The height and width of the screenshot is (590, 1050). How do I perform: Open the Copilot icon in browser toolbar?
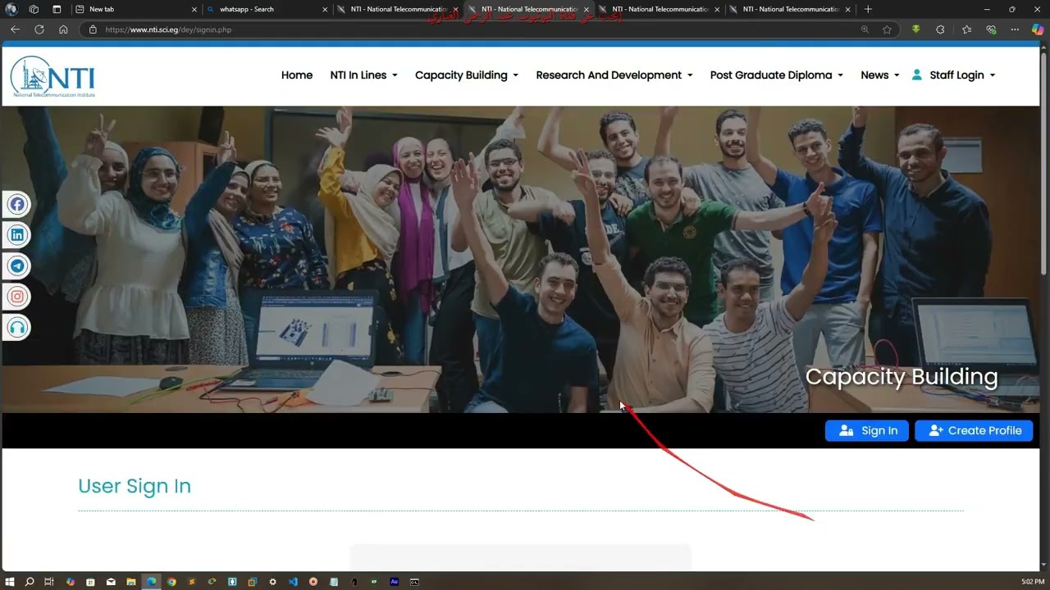(1038, 29)
